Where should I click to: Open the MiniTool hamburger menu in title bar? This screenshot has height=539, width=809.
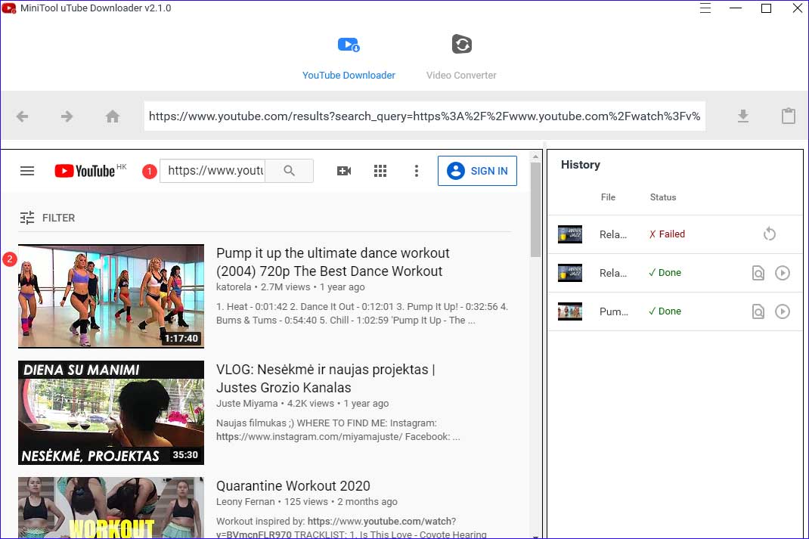pyautogui.click(x=705, y=8)
